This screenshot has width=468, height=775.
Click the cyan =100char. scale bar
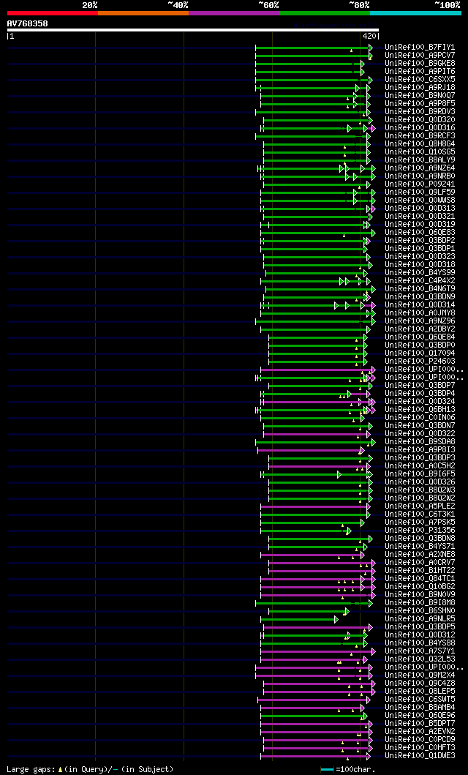coord(328,770)
